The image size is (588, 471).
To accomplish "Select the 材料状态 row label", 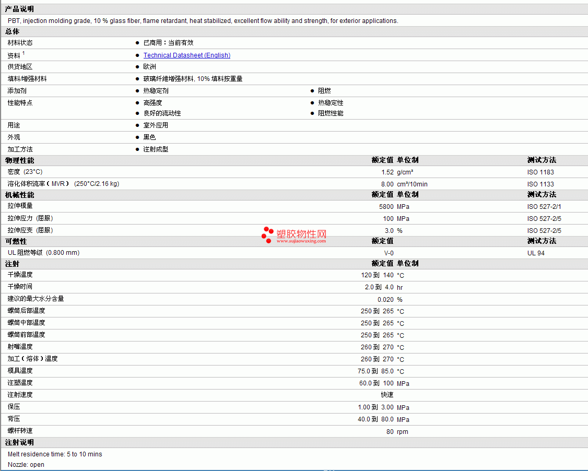I will pos(20,43).
